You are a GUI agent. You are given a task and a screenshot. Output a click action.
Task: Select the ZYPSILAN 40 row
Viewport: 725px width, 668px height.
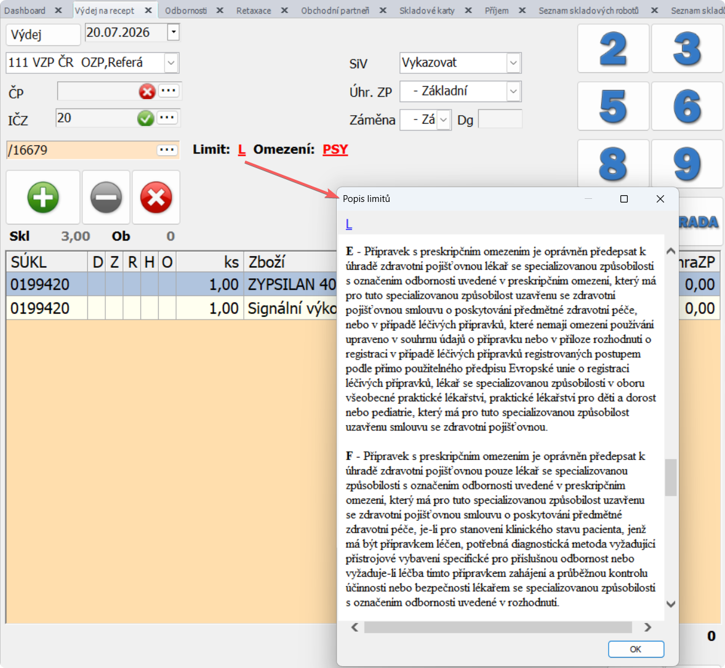tap(171, 284)
